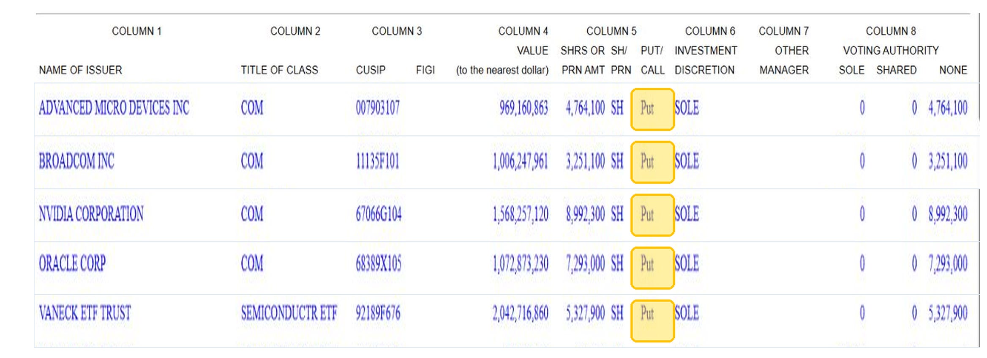
Task: Select the PRN AMT header text
Action: coord(583,70)
